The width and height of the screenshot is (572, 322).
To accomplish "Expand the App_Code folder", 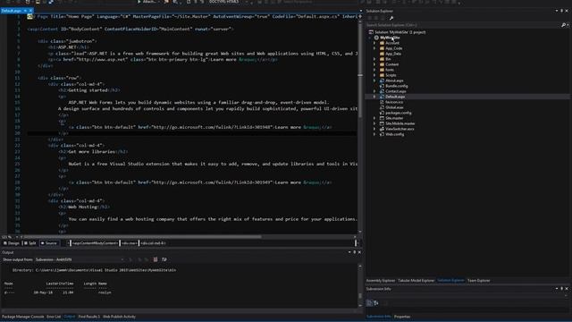I will click(x=374, y=48).
